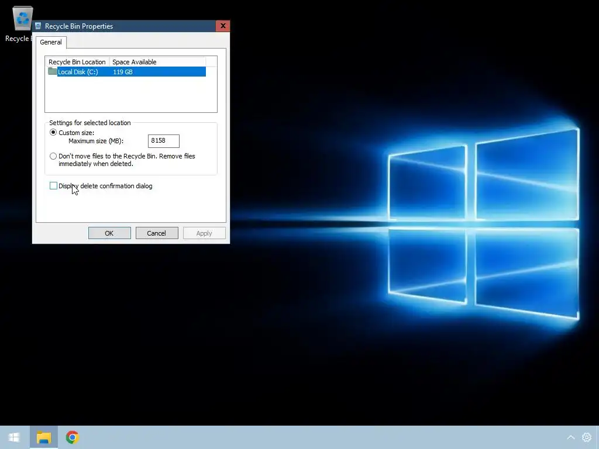Open File Explorer from the taskbar
The image size is (599, 449).
point(43,437)
